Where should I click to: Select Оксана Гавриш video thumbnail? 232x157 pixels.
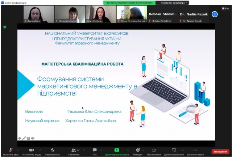pyautogui.click(x=70, y=14)
